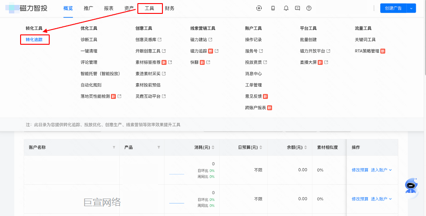The image size is (426, 216).
Task: Open the help question mark icon
Action: 309,8
